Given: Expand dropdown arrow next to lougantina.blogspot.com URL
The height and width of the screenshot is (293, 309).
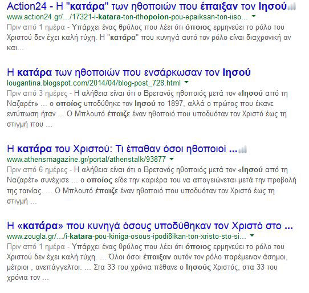Looking at the screenshot, I should (186, 82).
